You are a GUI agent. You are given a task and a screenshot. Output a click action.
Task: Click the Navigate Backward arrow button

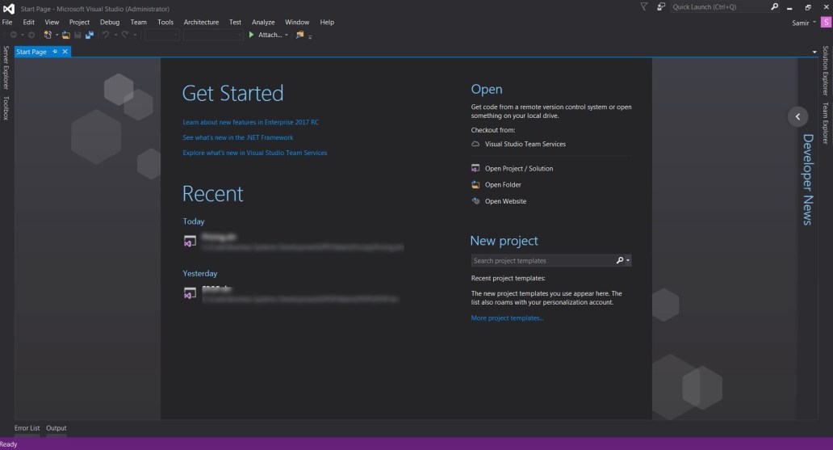[13, 35]
